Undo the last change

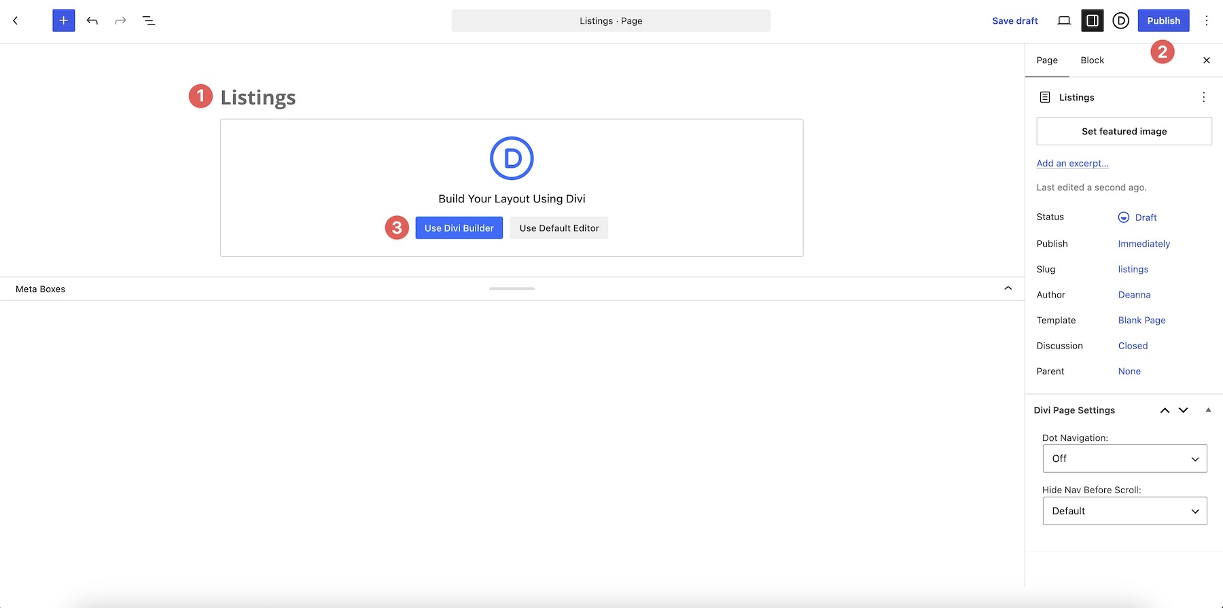[92, 20]
